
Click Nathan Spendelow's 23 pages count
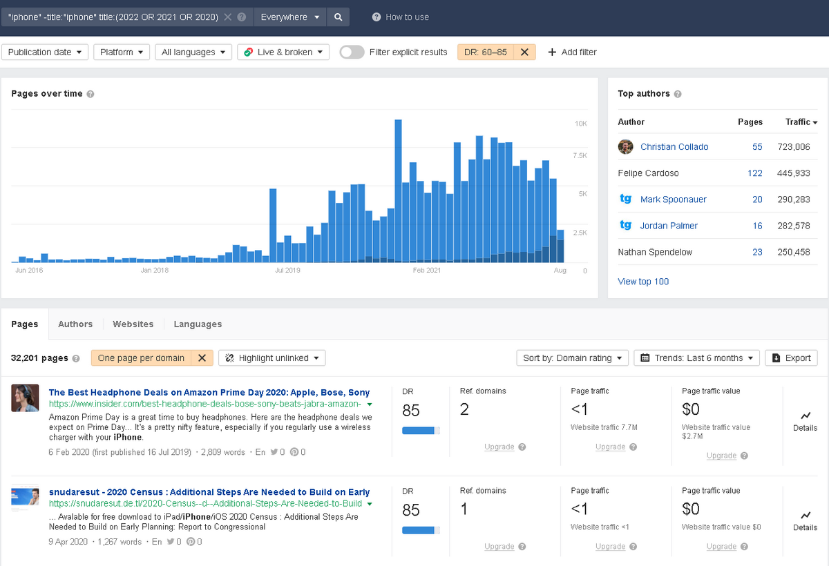point(758,252)
